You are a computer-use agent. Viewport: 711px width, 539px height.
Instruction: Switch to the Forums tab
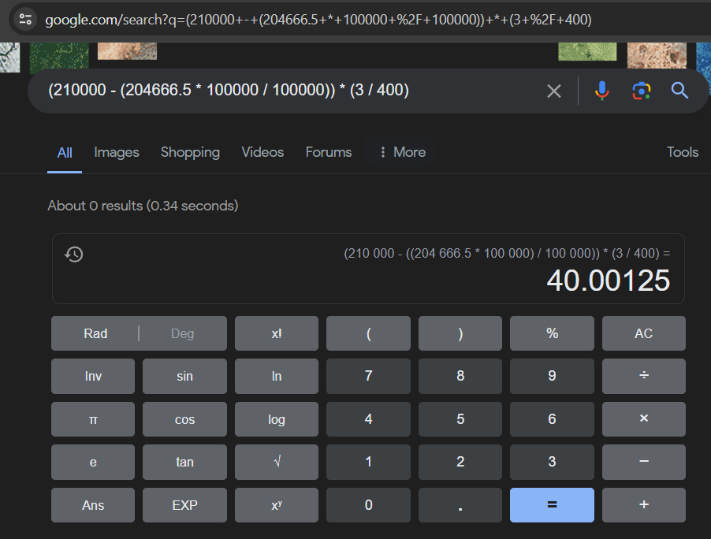click(x=328, y=152)
